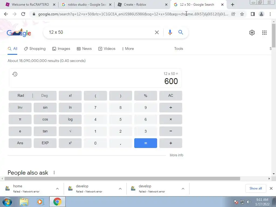Expand options for home download item
Viewport: 276px width, 207px height.
(57, 189)
